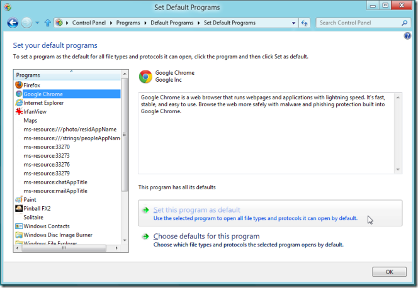Go up one level with up arrow
The image size is (418, 288).
pyautogui.click(x=47, y=23)
